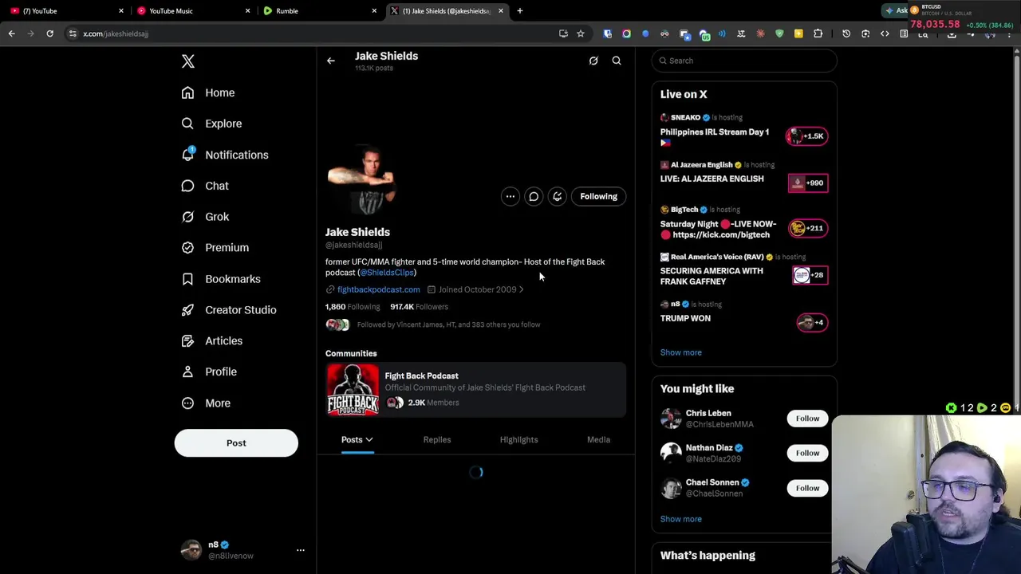Close the Jake Shields browser tab
Viewport: 1021px width, 574px height.
[x=500, y=11]
